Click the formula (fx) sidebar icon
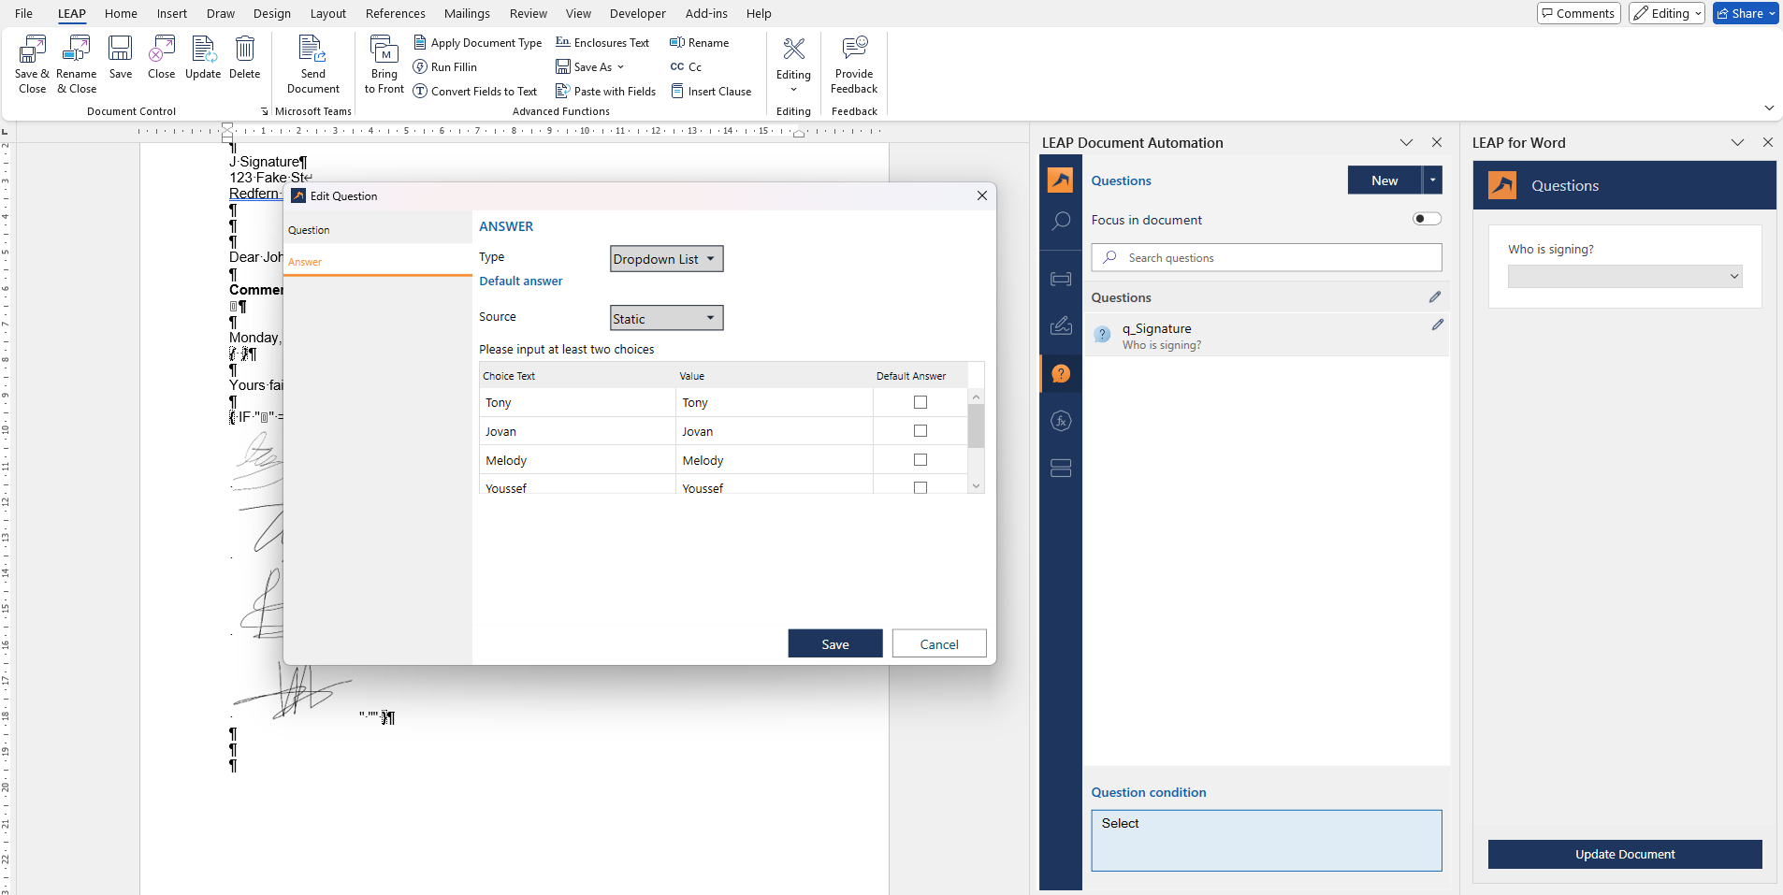This screenshot has height=895, width=1783. coord(1060,421)
